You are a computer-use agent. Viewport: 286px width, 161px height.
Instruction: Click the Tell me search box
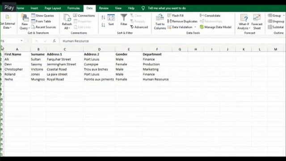tap(167, 8)
